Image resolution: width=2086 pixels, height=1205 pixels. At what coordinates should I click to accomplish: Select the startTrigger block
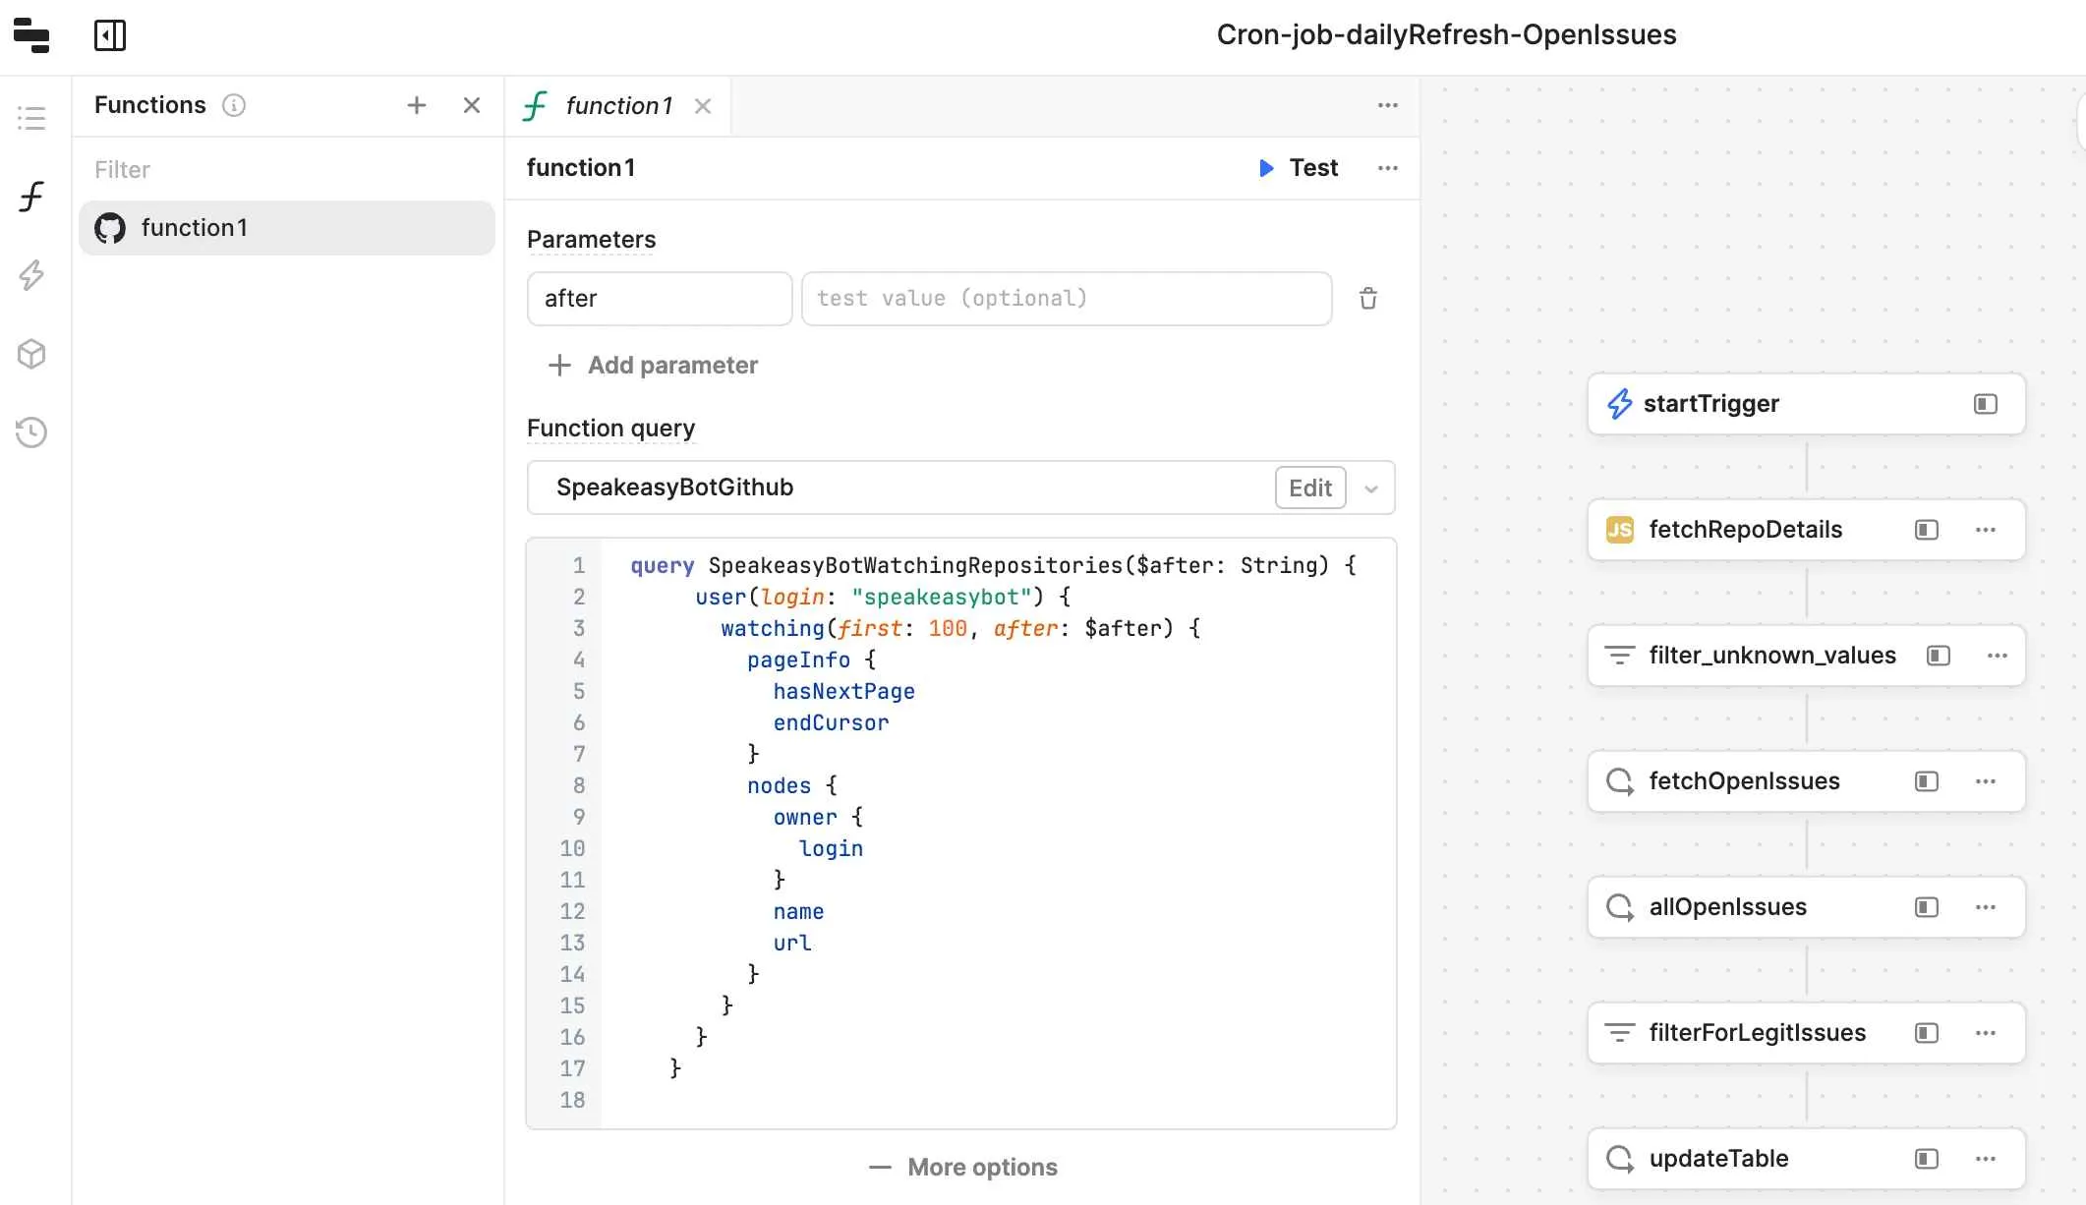tap(1807, 404)
